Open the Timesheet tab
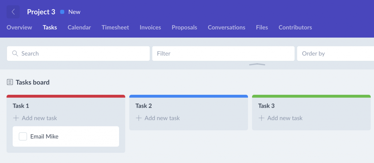 [x=115, y=27]
